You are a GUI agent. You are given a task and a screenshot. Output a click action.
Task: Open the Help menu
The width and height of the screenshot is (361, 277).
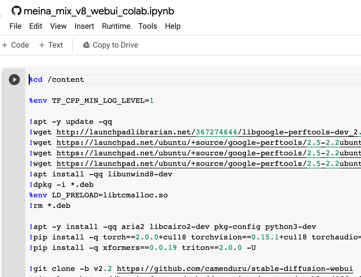click(172, 26)
